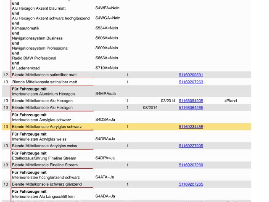Image resolution: width=269 pixels, height=202 pixels.
Task: Open part number 51169207265 link
Action: pyautogui.click(x=191, y=184)
